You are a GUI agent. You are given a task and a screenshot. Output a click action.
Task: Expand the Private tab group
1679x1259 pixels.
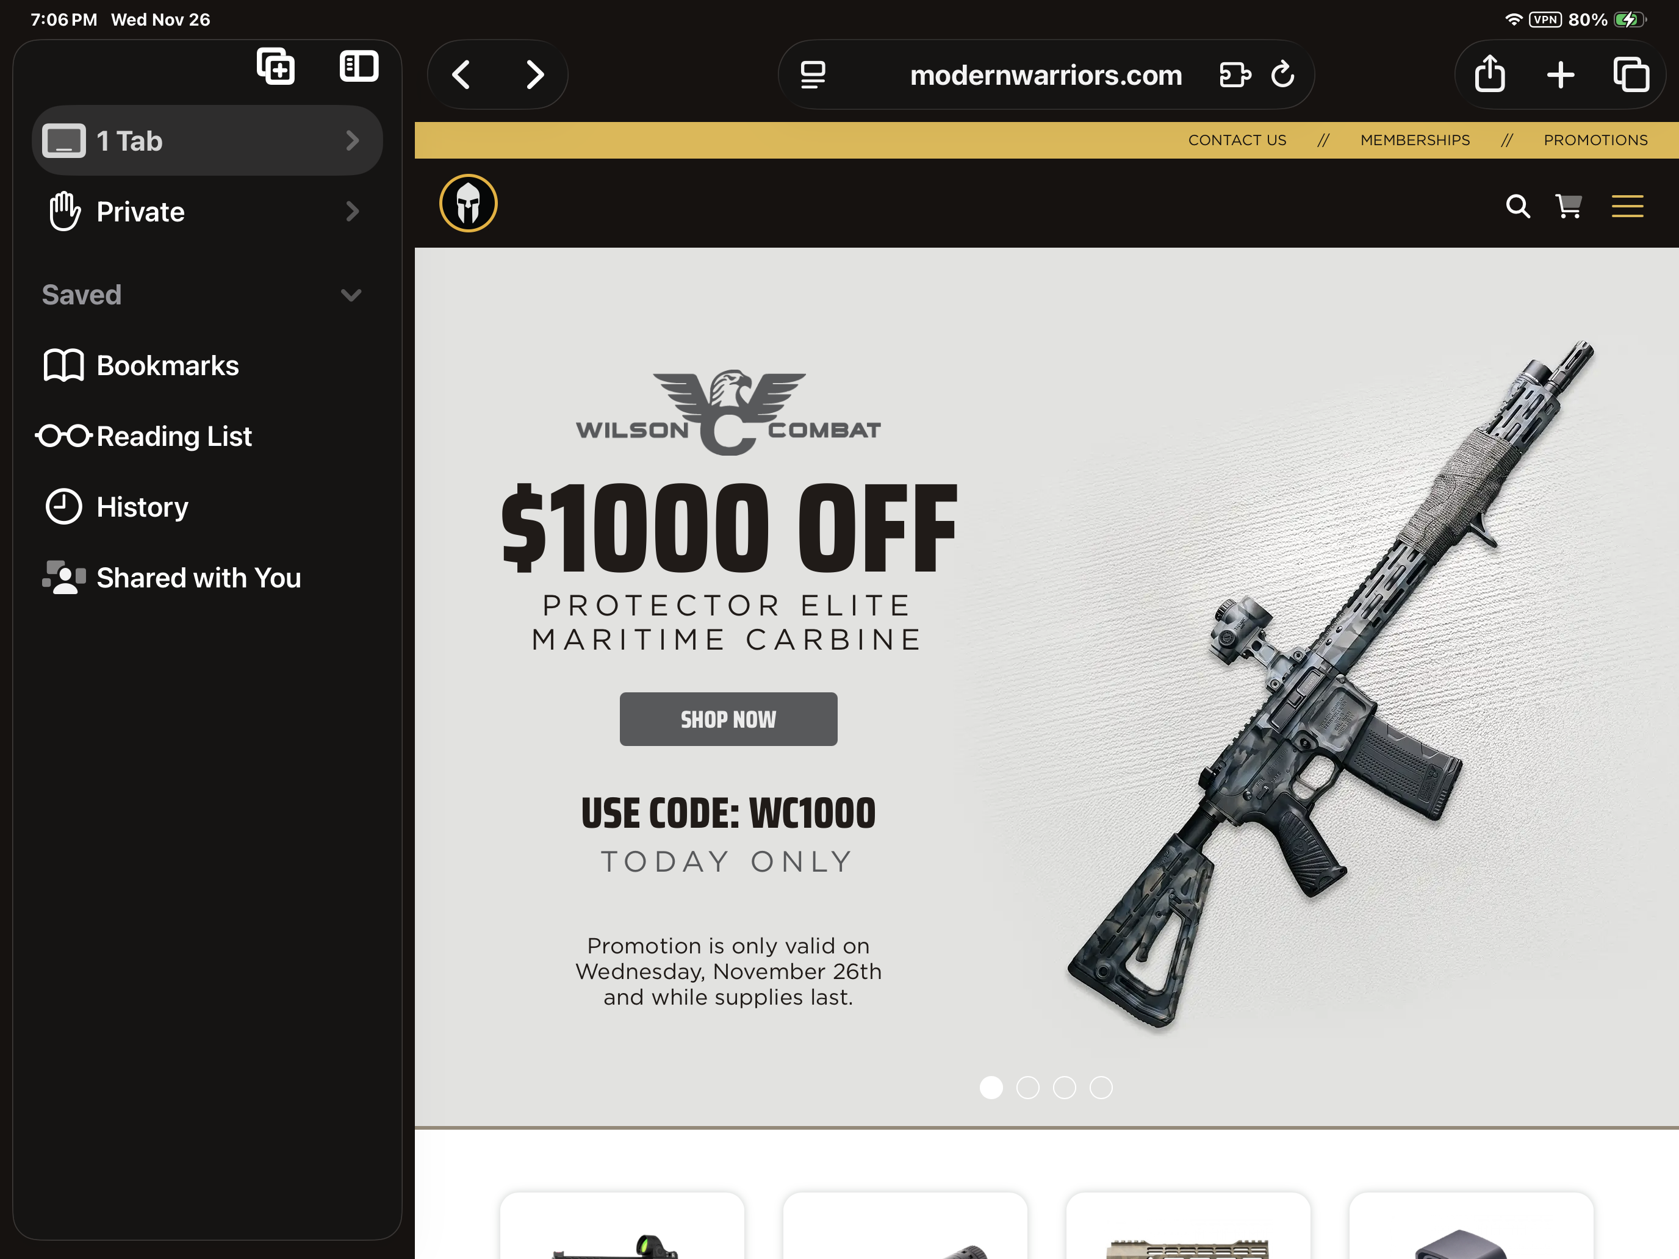(207, 211)
